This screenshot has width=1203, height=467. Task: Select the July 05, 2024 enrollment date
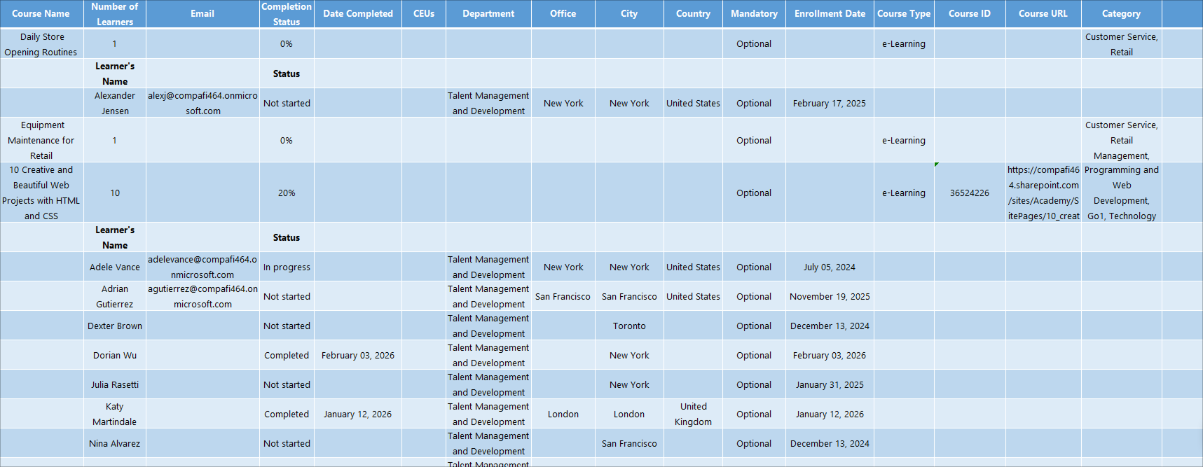tap(830, 267)
